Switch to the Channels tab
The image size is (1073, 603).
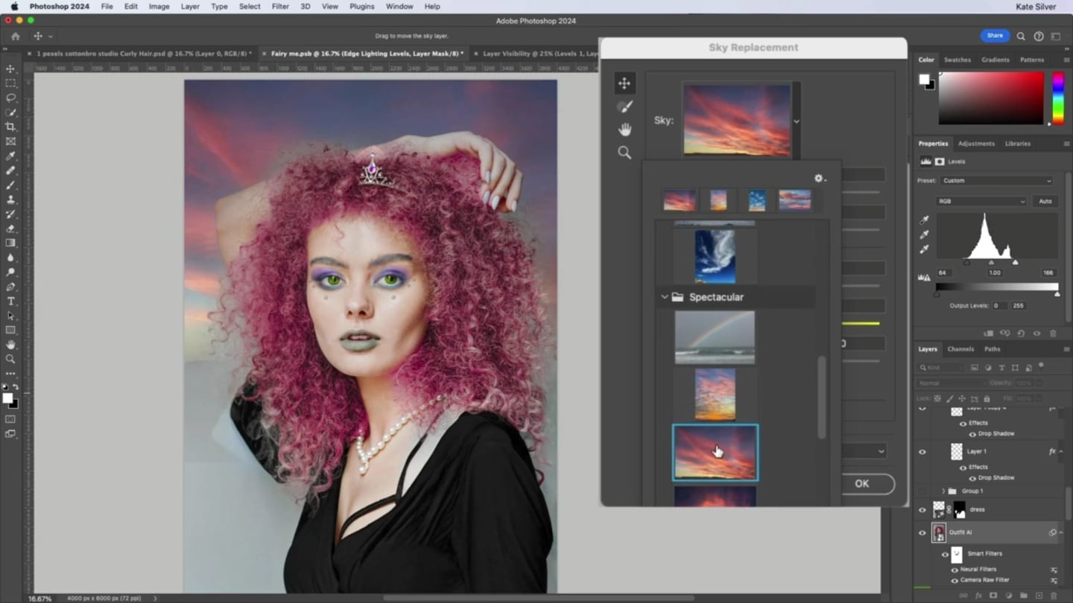tap(960, 348)
